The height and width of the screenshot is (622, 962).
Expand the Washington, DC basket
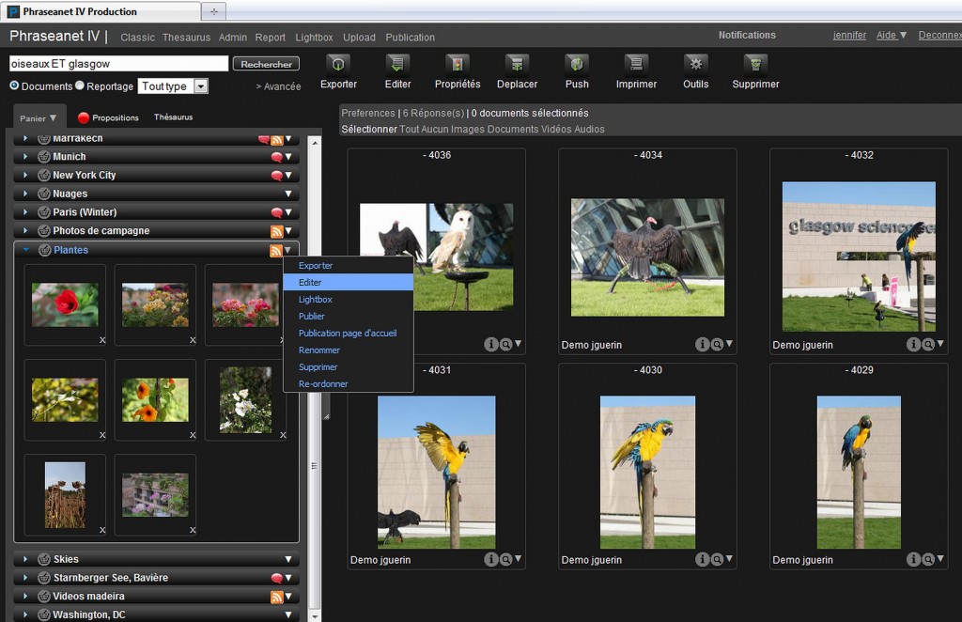(23, 614)
